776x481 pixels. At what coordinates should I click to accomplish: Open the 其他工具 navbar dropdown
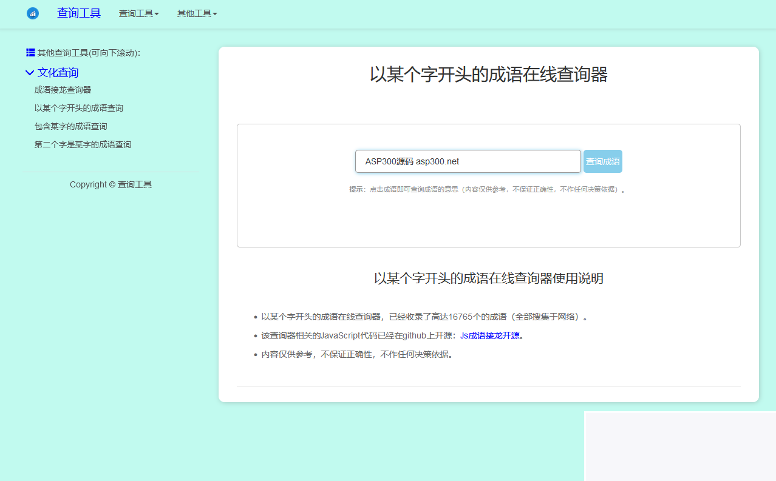pos(197,13)
